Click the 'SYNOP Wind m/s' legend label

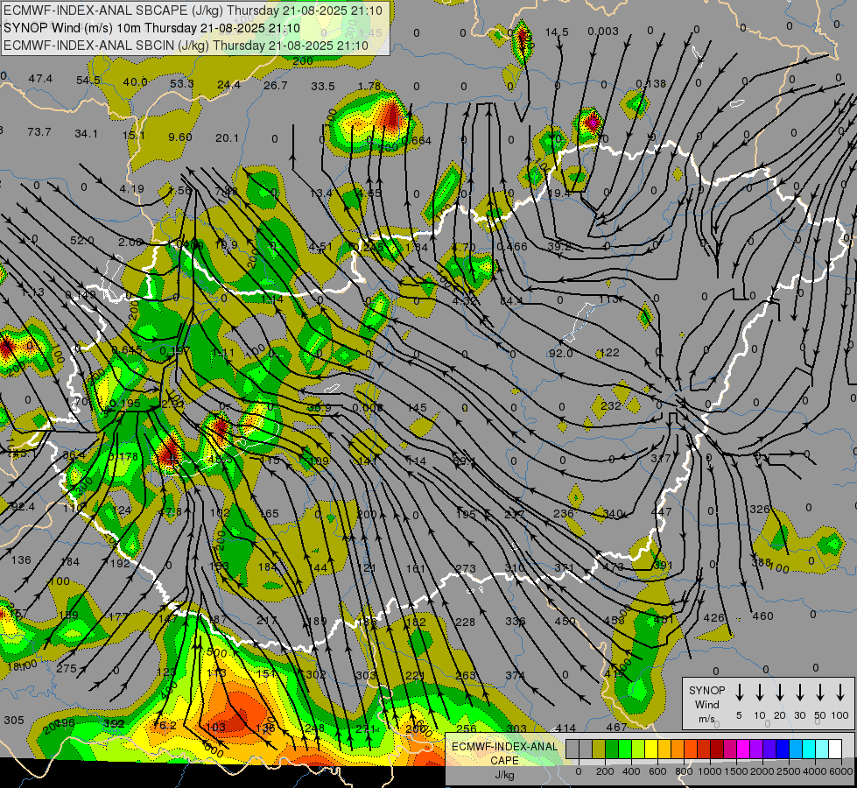click(x=706, y=704)
